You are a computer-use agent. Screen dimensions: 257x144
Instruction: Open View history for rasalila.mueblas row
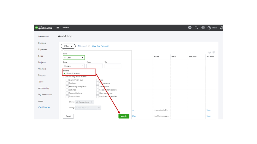point(208,116)
